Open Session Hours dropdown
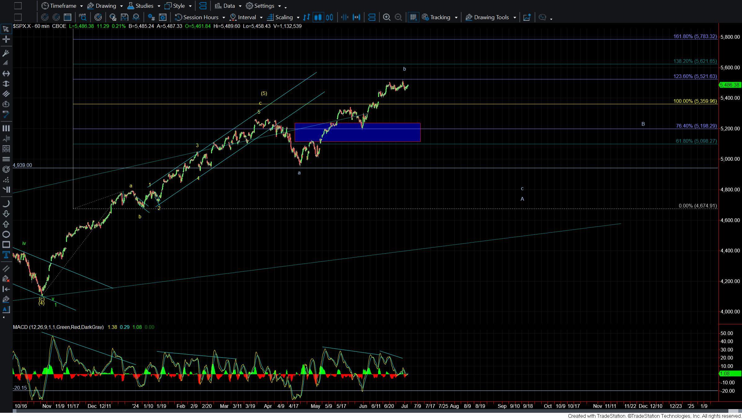The image size is (742, 419). tap(200, 17)
